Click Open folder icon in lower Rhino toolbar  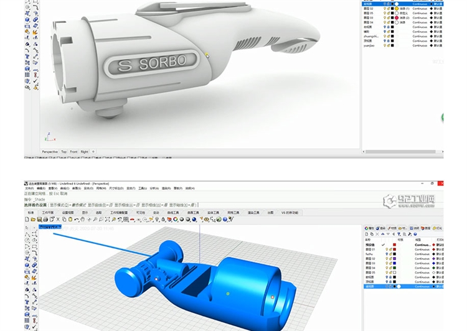(x=33, y=220)
